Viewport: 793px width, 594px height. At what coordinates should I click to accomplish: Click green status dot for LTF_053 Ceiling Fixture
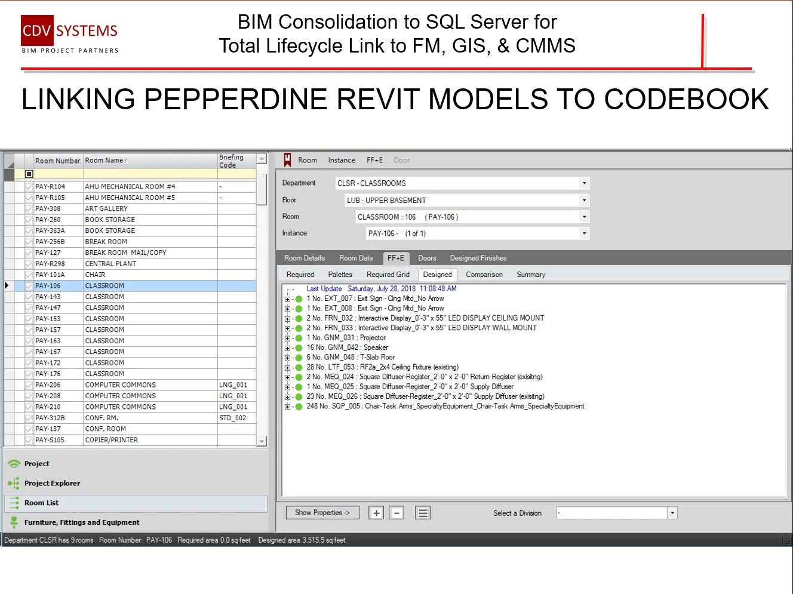click(x=299, y=368)
